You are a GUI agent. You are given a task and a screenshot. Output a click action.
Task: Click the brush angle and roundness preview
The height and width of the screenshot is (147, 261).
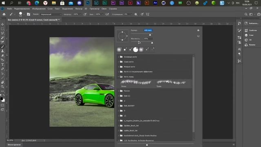coord(122,36)
